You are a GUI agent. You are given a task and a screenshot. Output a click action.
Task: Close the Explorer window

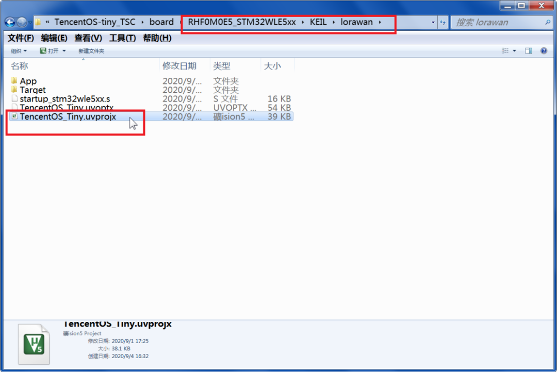pyautogui.click(x=541, y=5)
